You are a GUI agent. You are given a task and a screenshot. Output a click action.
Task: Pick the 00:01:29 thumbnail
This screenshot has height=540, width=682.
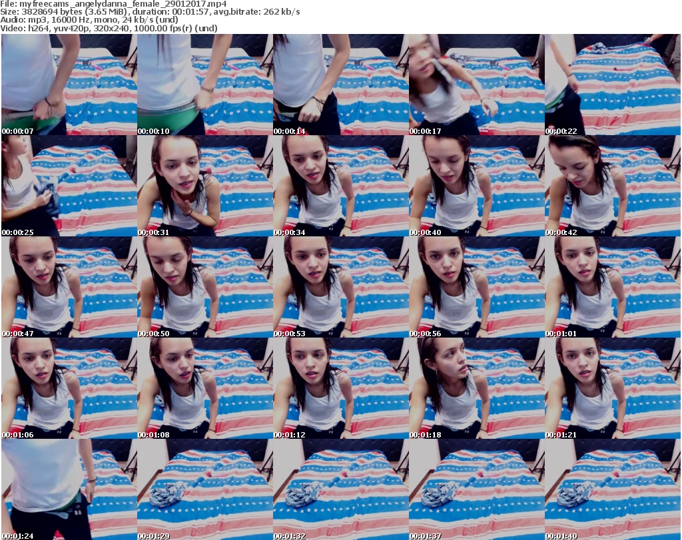pyautogui.click(x=204, y=489)
